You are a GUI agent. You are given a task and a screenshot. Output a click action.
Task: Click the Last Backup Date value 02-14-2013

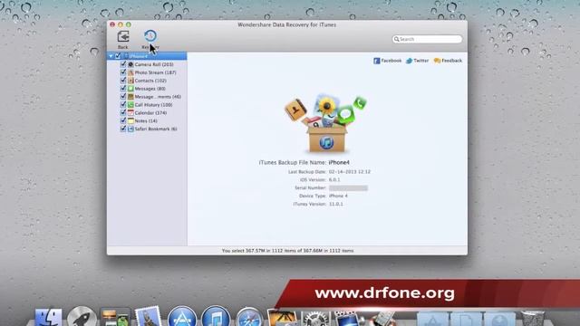[x=350, y=172]
